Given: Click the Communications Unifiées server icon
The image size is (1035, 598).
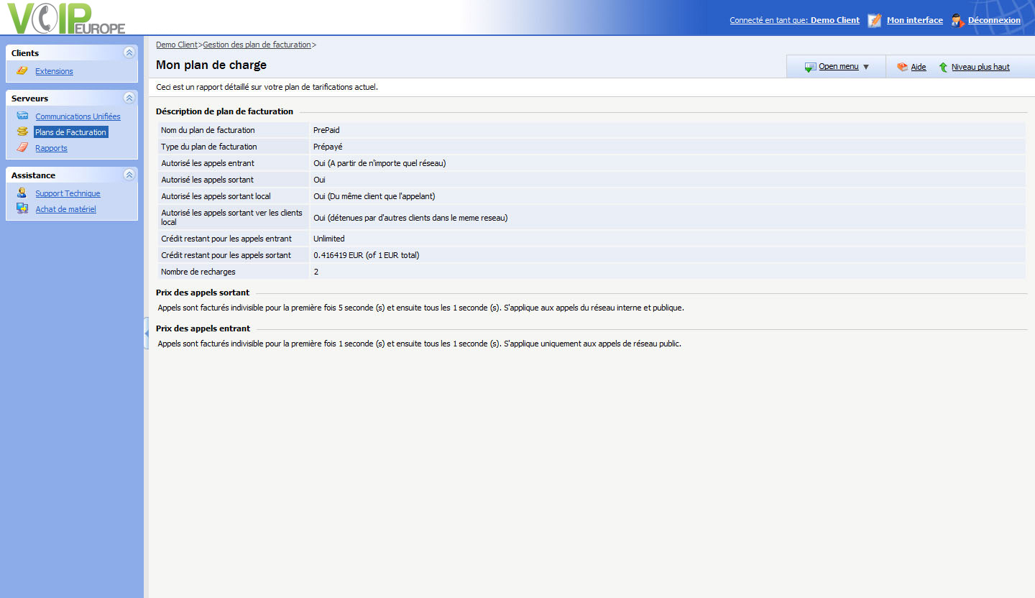Looking at the screenshot, I should point(22,116).
